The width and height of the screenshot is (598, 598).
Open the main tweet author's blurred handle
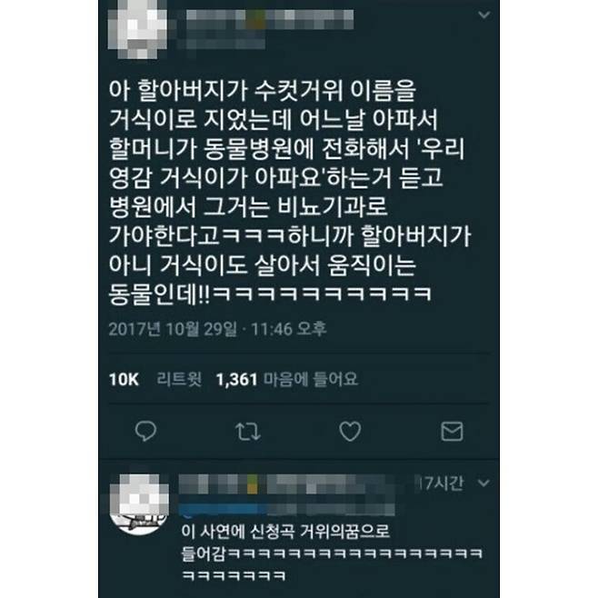225,41
